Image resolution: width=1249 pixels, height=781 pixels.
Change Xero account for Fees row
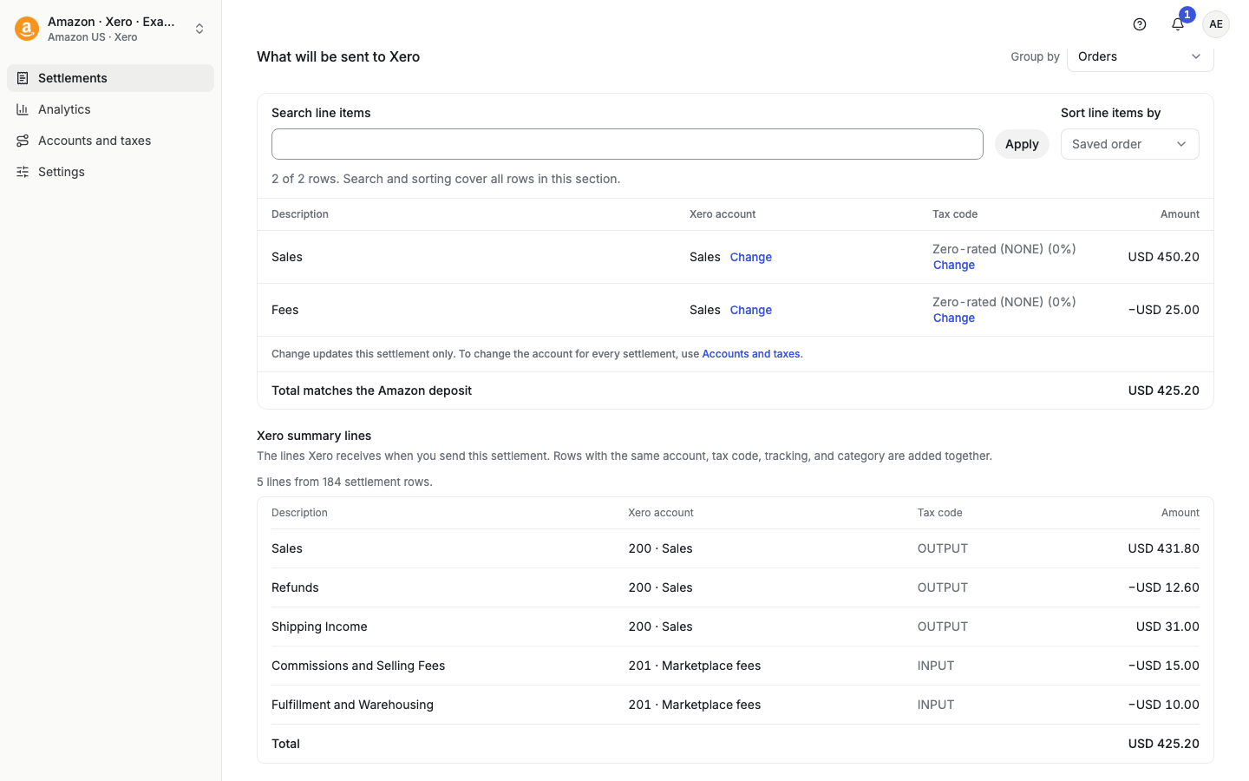pos(750,310)
